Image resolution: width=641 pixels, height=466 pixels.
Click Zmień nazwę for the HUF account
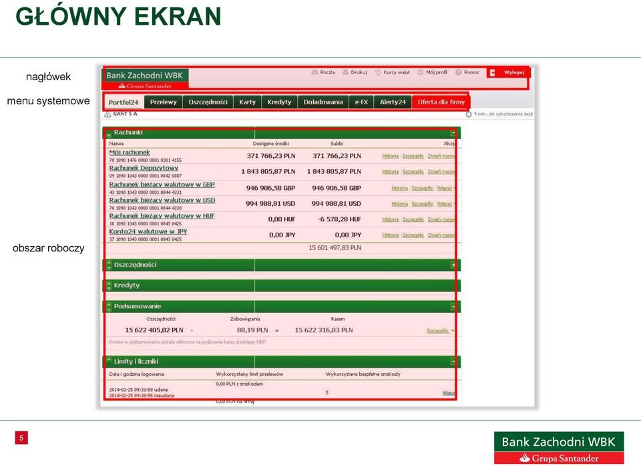(441, 219)
